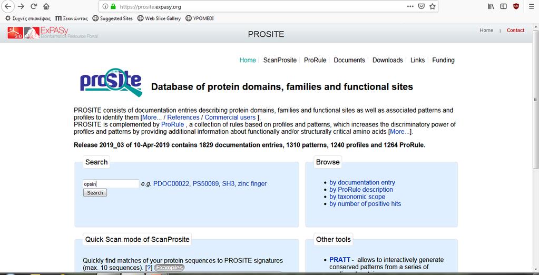The image size is (539, 275).
Task: Show the browser library icon
Action: 491,6
